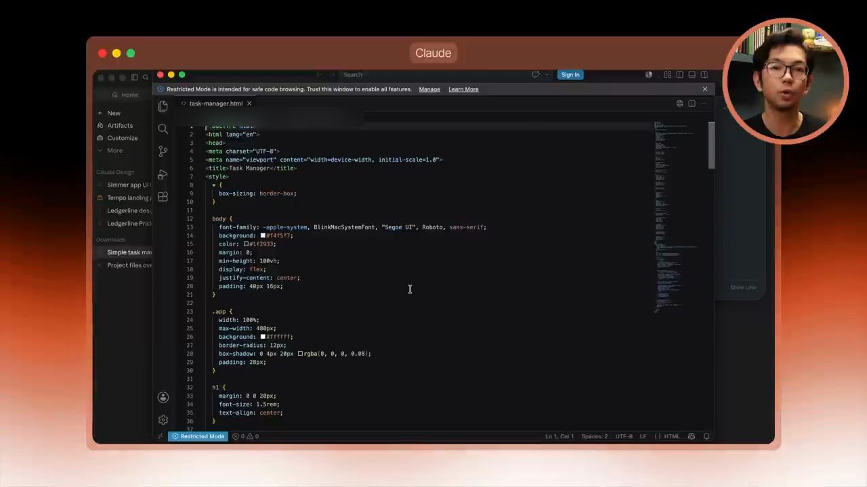867x487 pixels.
Task: Click the customize layout icon in title bar
Action: (667, 74)
